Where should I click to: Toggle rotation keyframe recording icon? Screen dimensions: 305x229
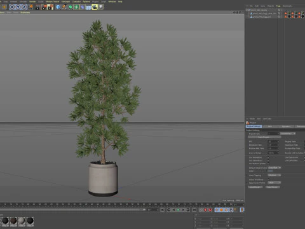coord(226,210)
